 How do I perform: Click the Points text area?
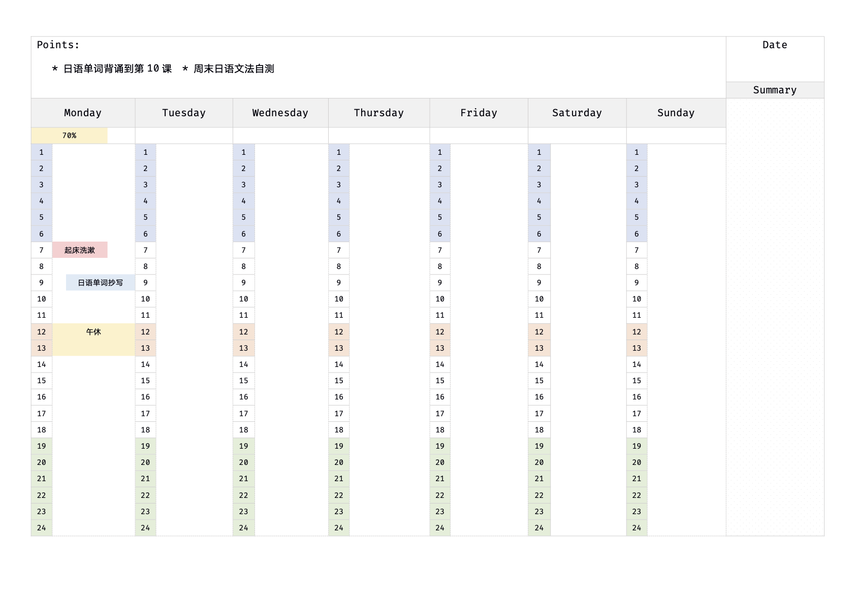click(x=58, y=45)
